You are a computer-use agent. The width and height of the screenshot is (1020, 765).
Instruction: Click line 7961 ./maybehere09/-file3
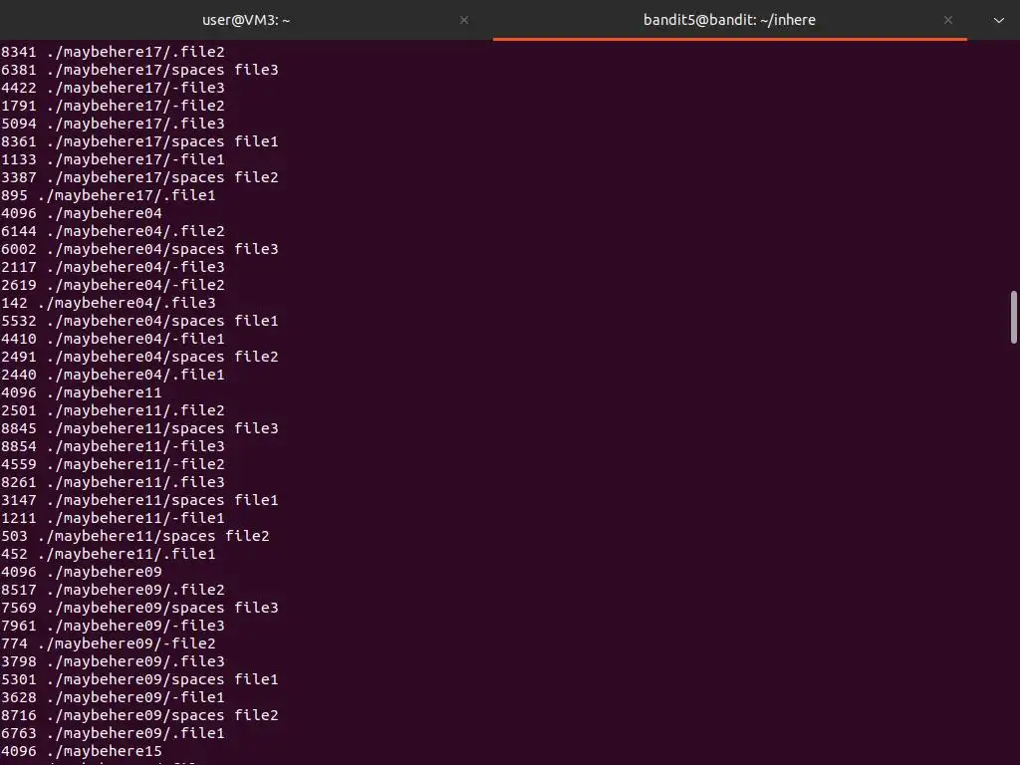coord(113,626)
